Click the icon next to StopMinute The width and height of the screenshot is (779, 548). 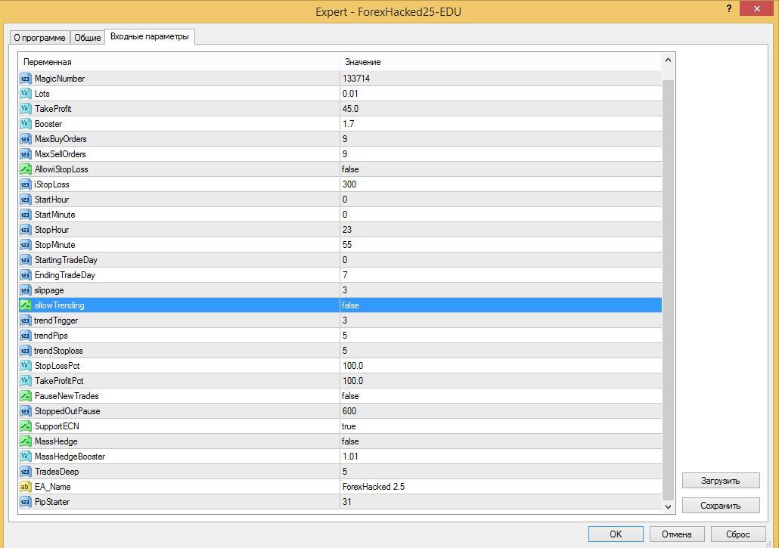point(26,245)
